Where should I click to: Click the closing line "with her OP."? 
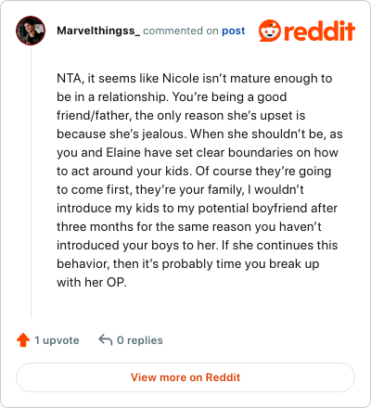(92, 282)
